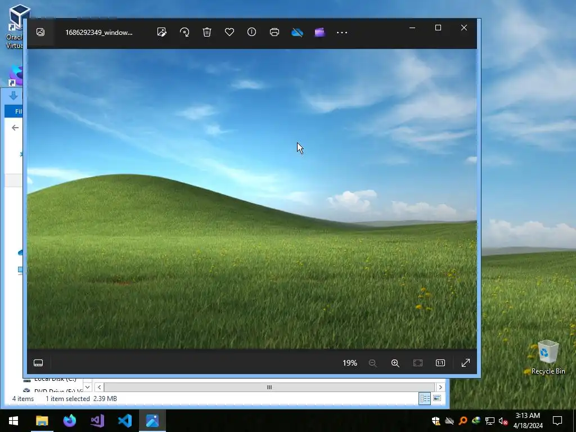The width and height of the screenshot is (576, 432).
Task: Click the Photos app taskbar icon
Action: [x=152, y=421]
